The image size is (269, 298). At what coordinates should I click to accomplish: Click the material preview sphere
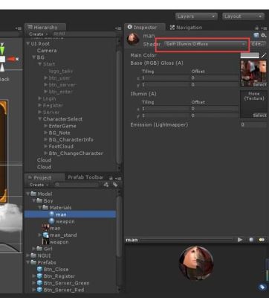[x=196, y=263]
